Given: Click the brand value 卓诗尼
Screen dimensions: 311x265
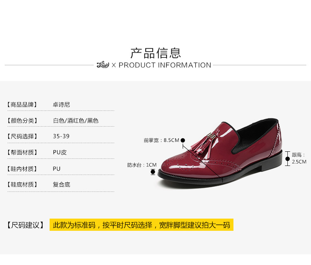Looking at the screenshot, I should click(x=61, y=104).
